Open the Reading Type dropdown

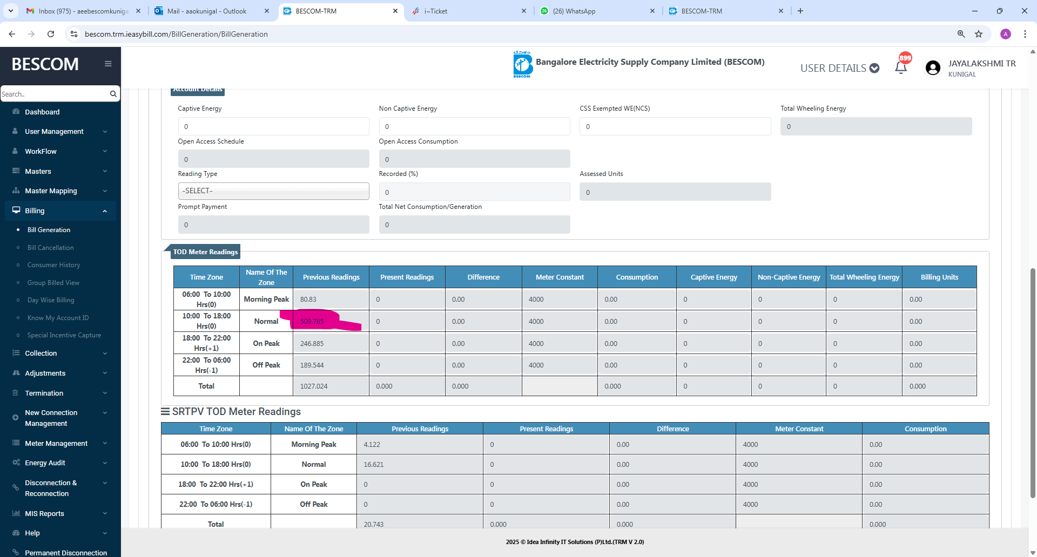(x=273, y=191)
